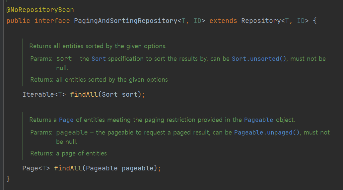
Task: Click the @NoRepositoryBean annotation
Action: coord(40,10)
